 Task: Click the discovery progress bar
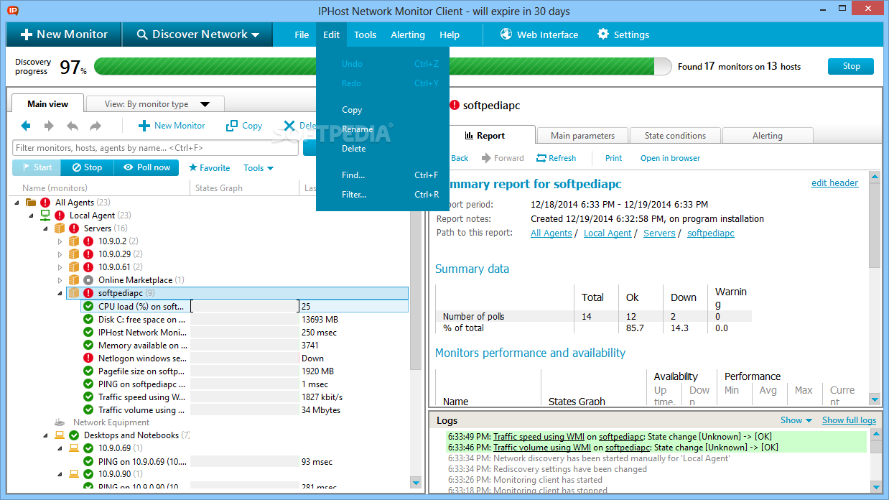click(x=383, y=67)
